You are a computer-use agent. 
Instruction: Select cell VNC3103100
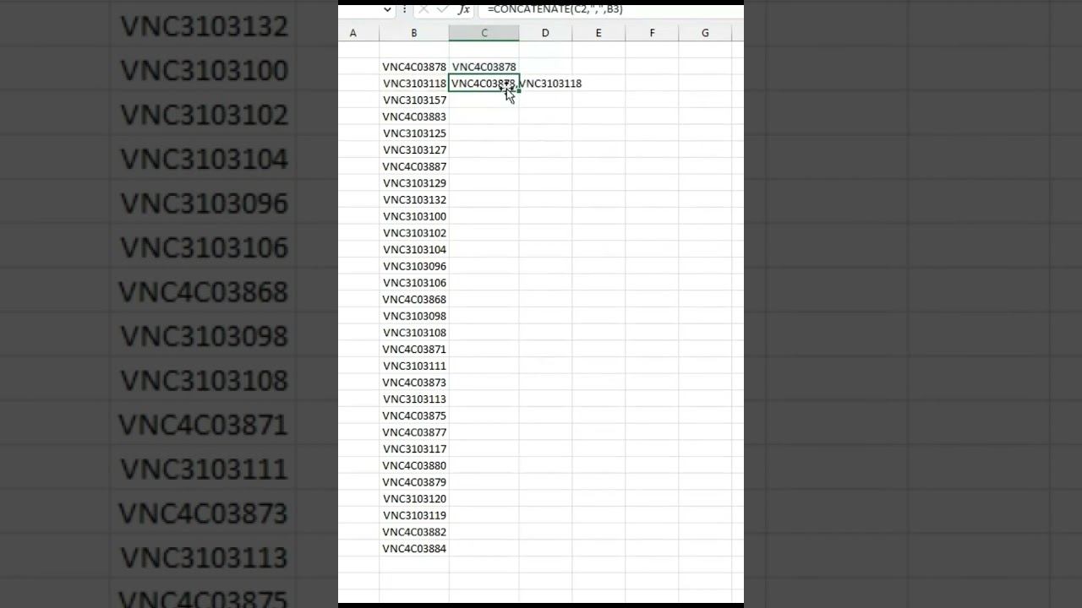tap(414, 216)
